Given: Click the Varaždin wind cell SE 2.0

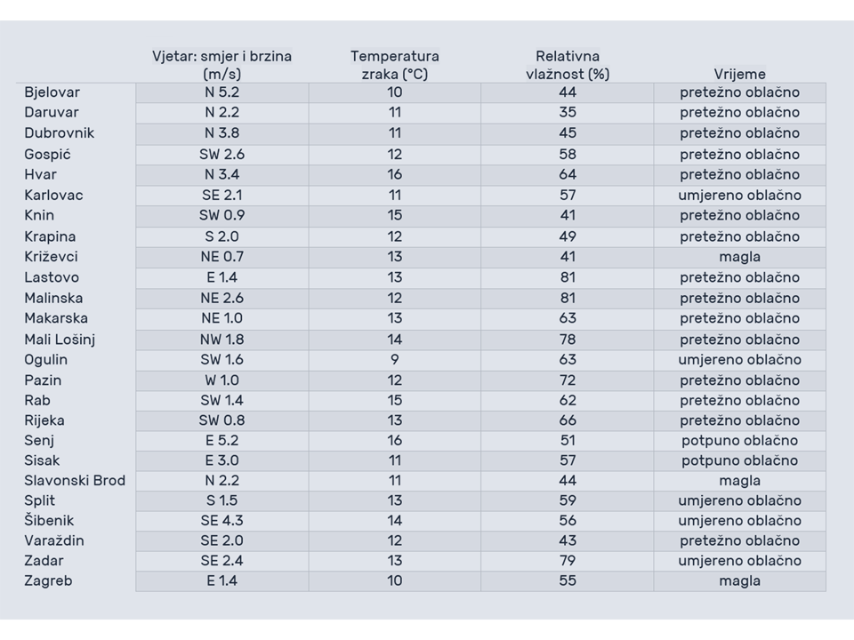Looking at the screenshot, I should coord(222,541).
